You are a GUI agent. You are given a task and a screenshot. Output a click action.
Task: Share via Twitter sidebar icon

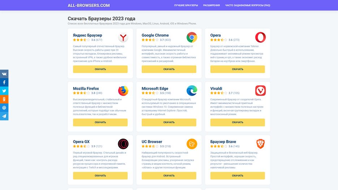pos(4,91)
